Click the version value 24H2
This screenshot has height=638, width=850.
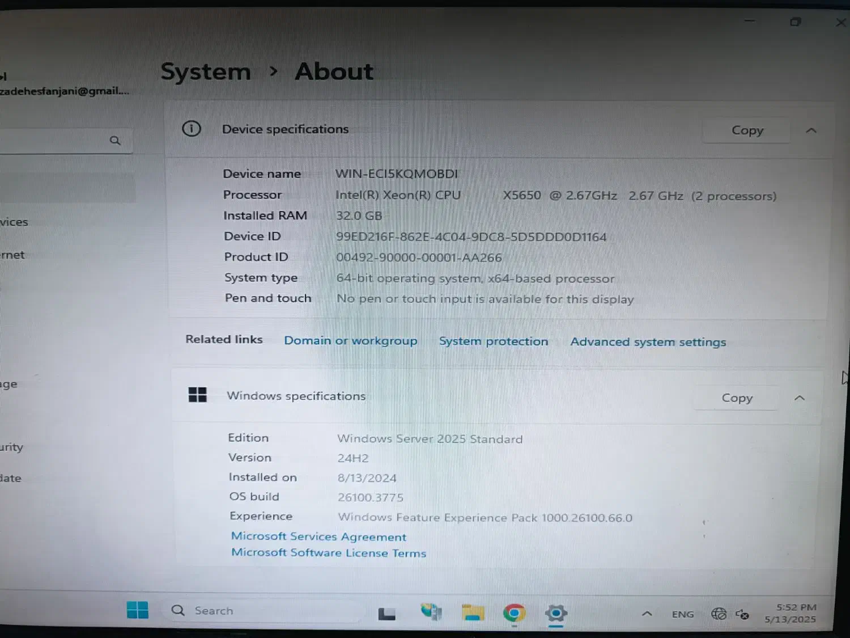click(x=353, y=458)
